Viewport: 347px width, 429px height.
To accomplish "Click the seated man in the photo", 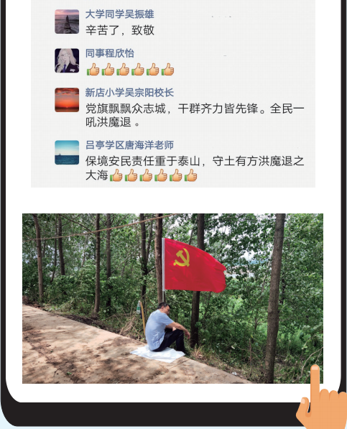I will [x=167, y=328].
